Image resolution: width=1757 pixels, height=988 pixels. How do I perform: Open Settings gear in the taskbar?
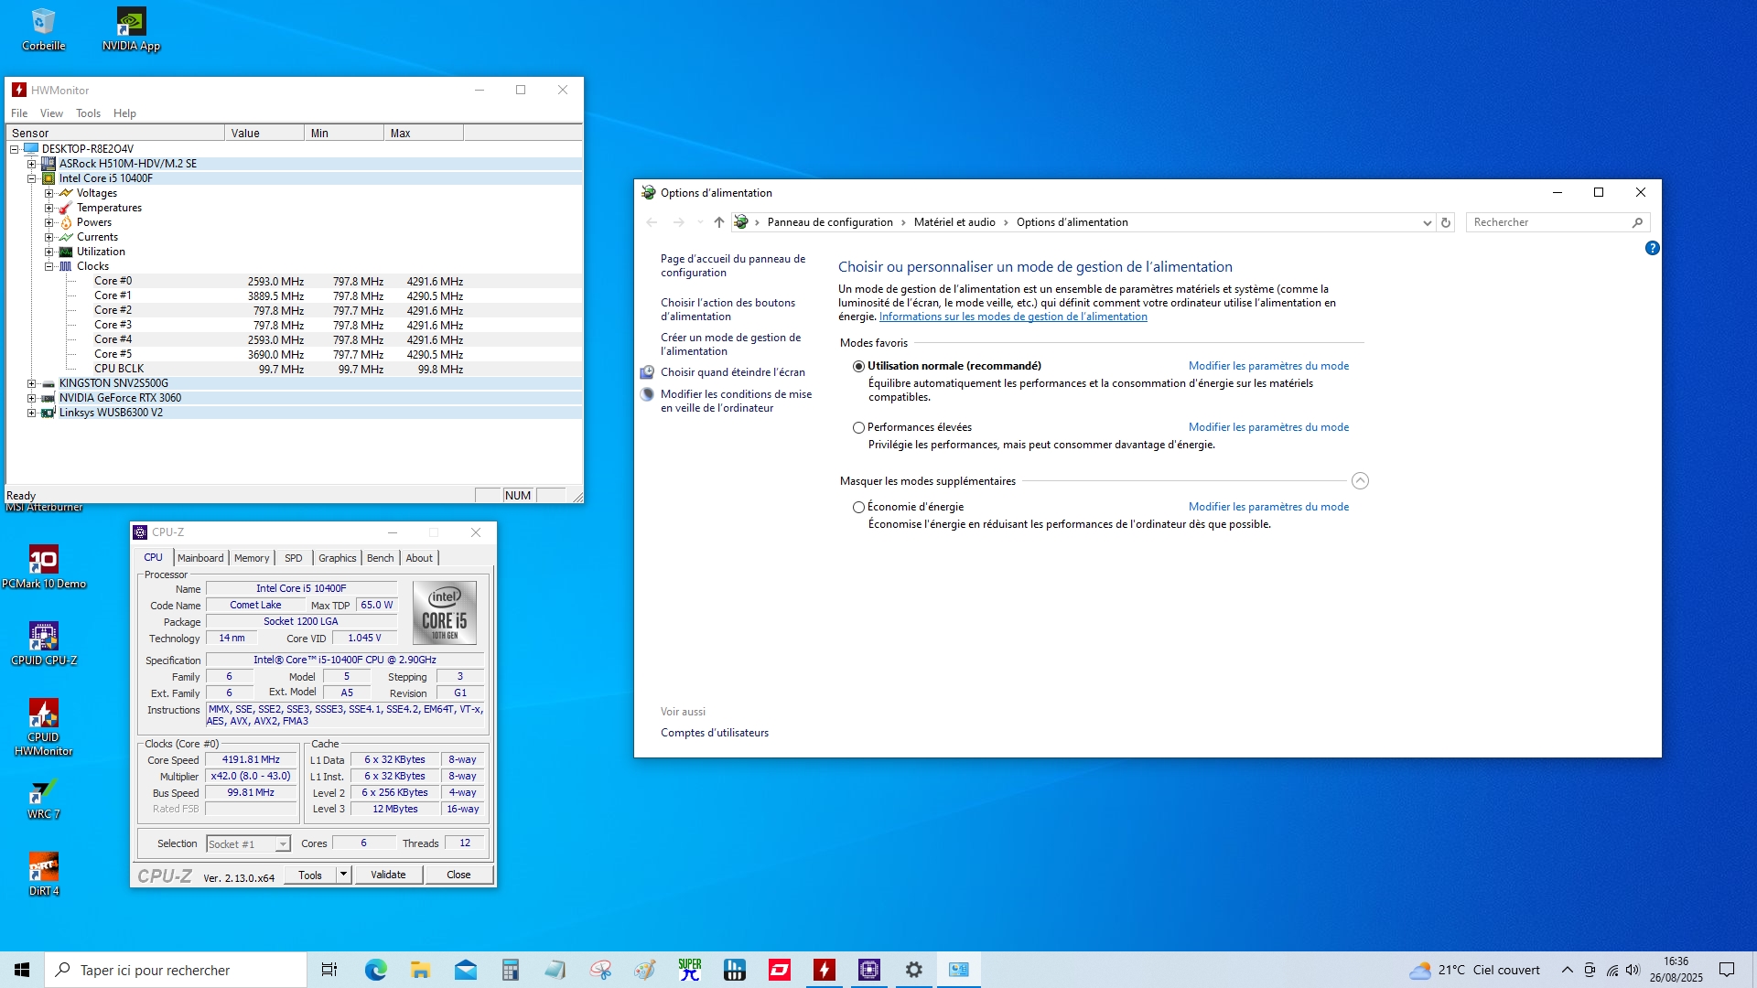point(913,970)
